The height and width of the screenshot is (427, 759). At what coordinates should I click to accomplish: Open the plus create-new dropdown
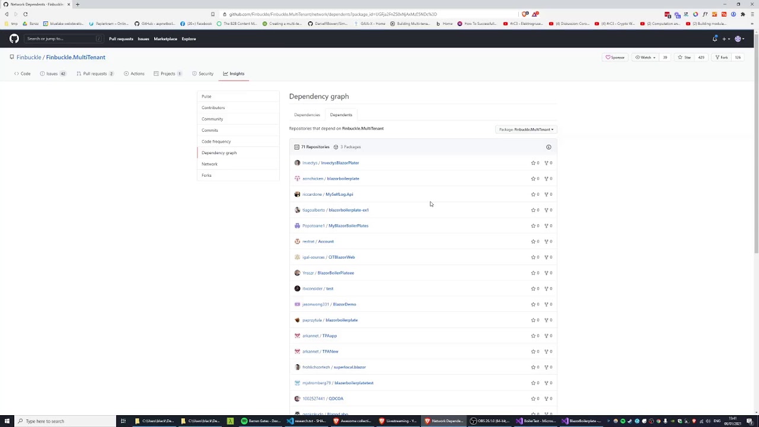click(x=726, y=39)
